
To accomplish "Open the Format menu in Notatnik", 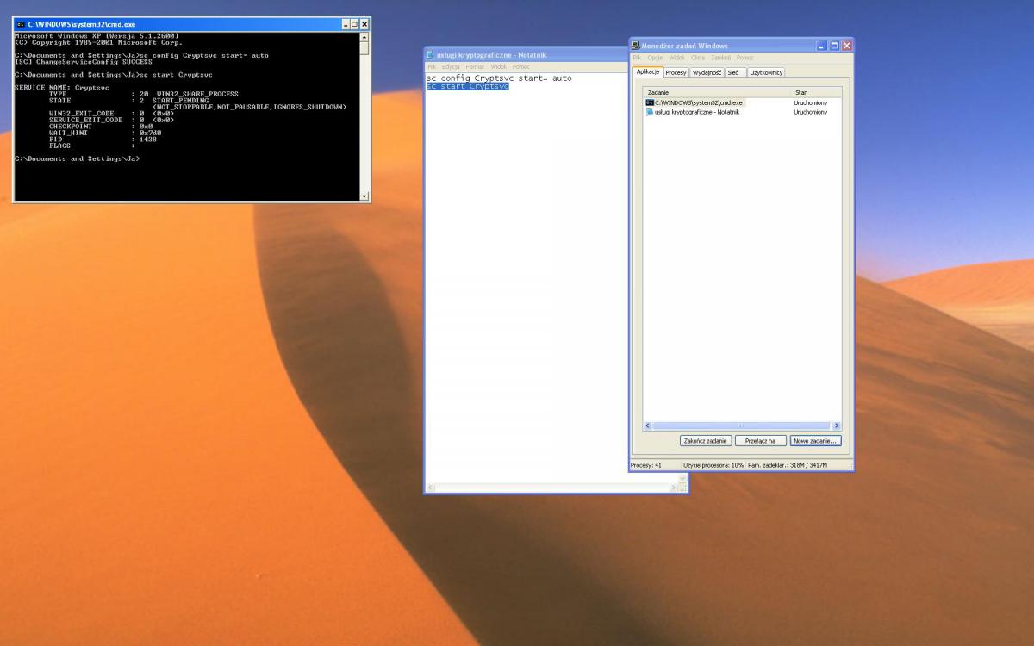I will point(476,66).
